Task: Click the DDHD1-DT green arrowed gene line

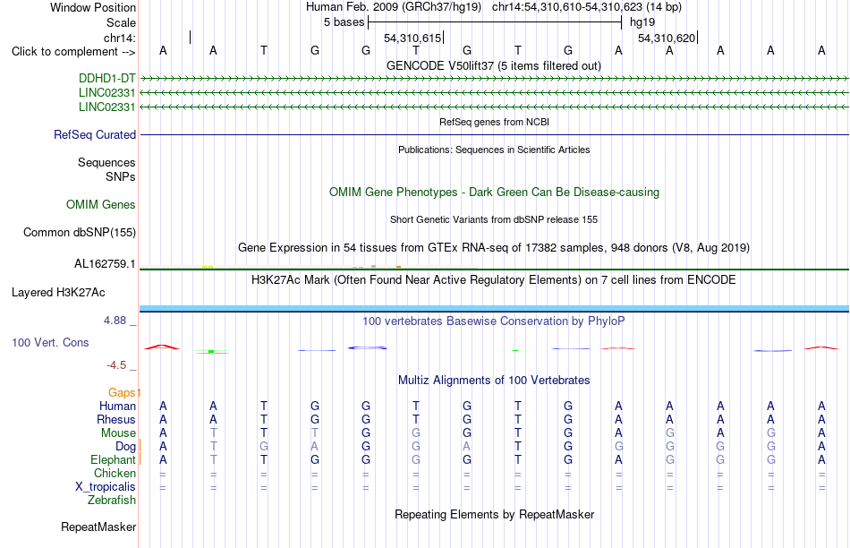Action: coord(494,79)
